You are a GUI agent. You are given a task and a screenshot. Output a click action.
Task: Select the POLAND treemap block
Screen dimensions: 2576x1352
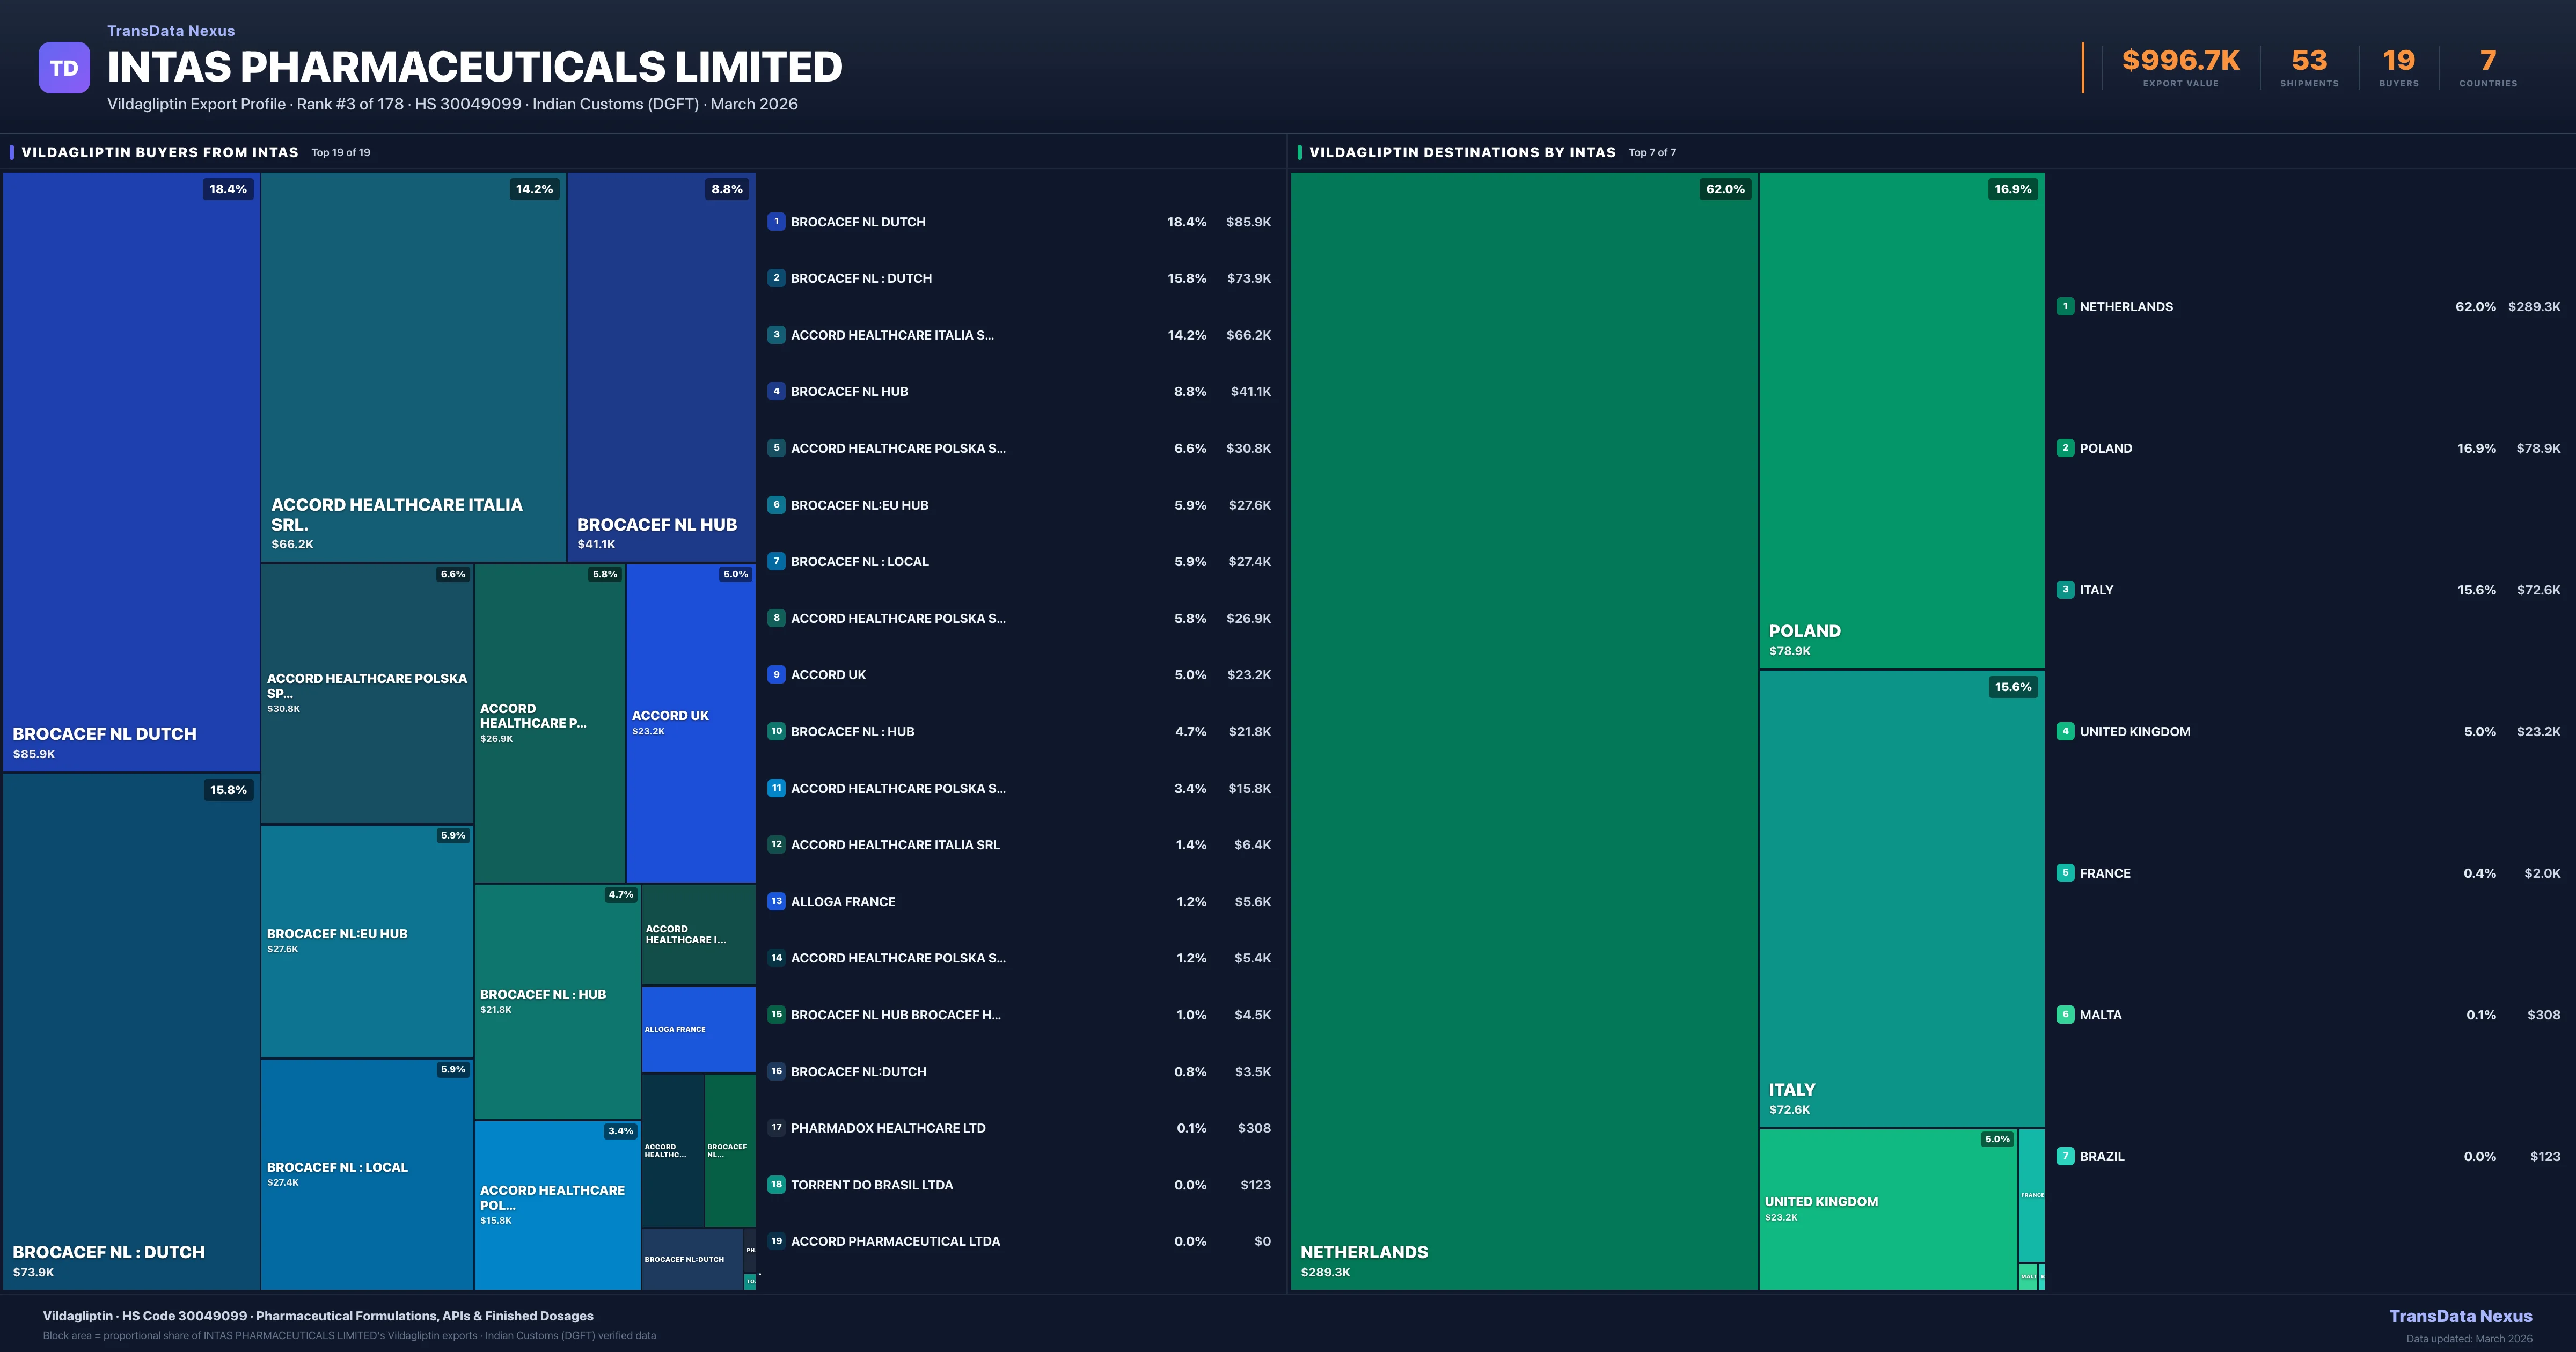[x=1901, y=420]
